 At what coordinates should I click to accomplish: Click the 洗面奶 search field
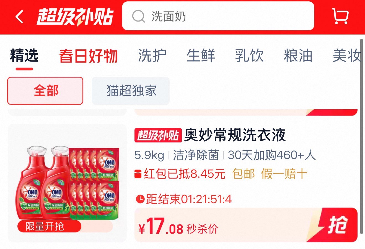pyautogui.click(x=218, y=16)
